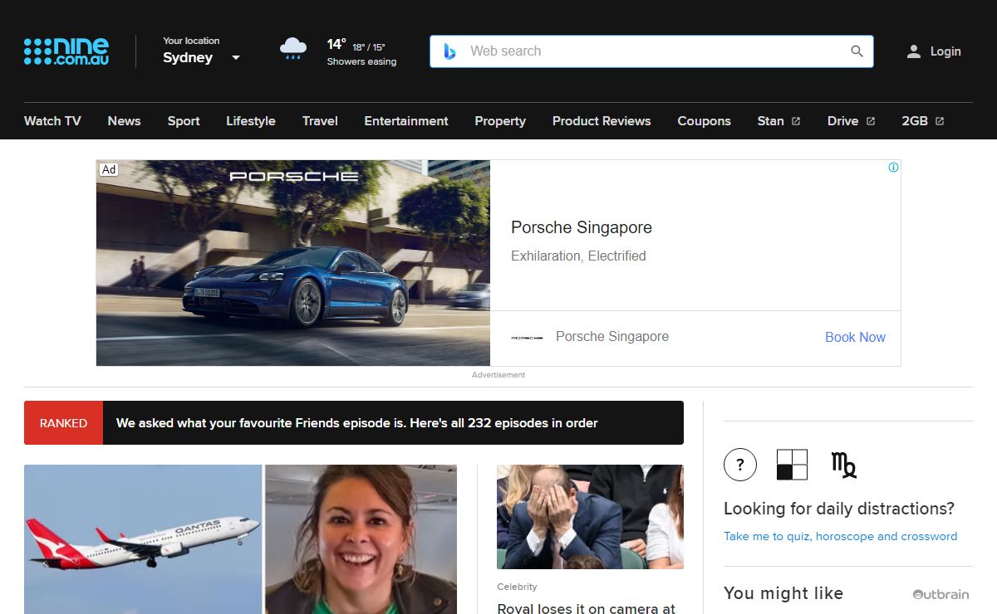The image size is (997, 614).
Task: Open the Virgo horoscope icon
Action: 843,465
